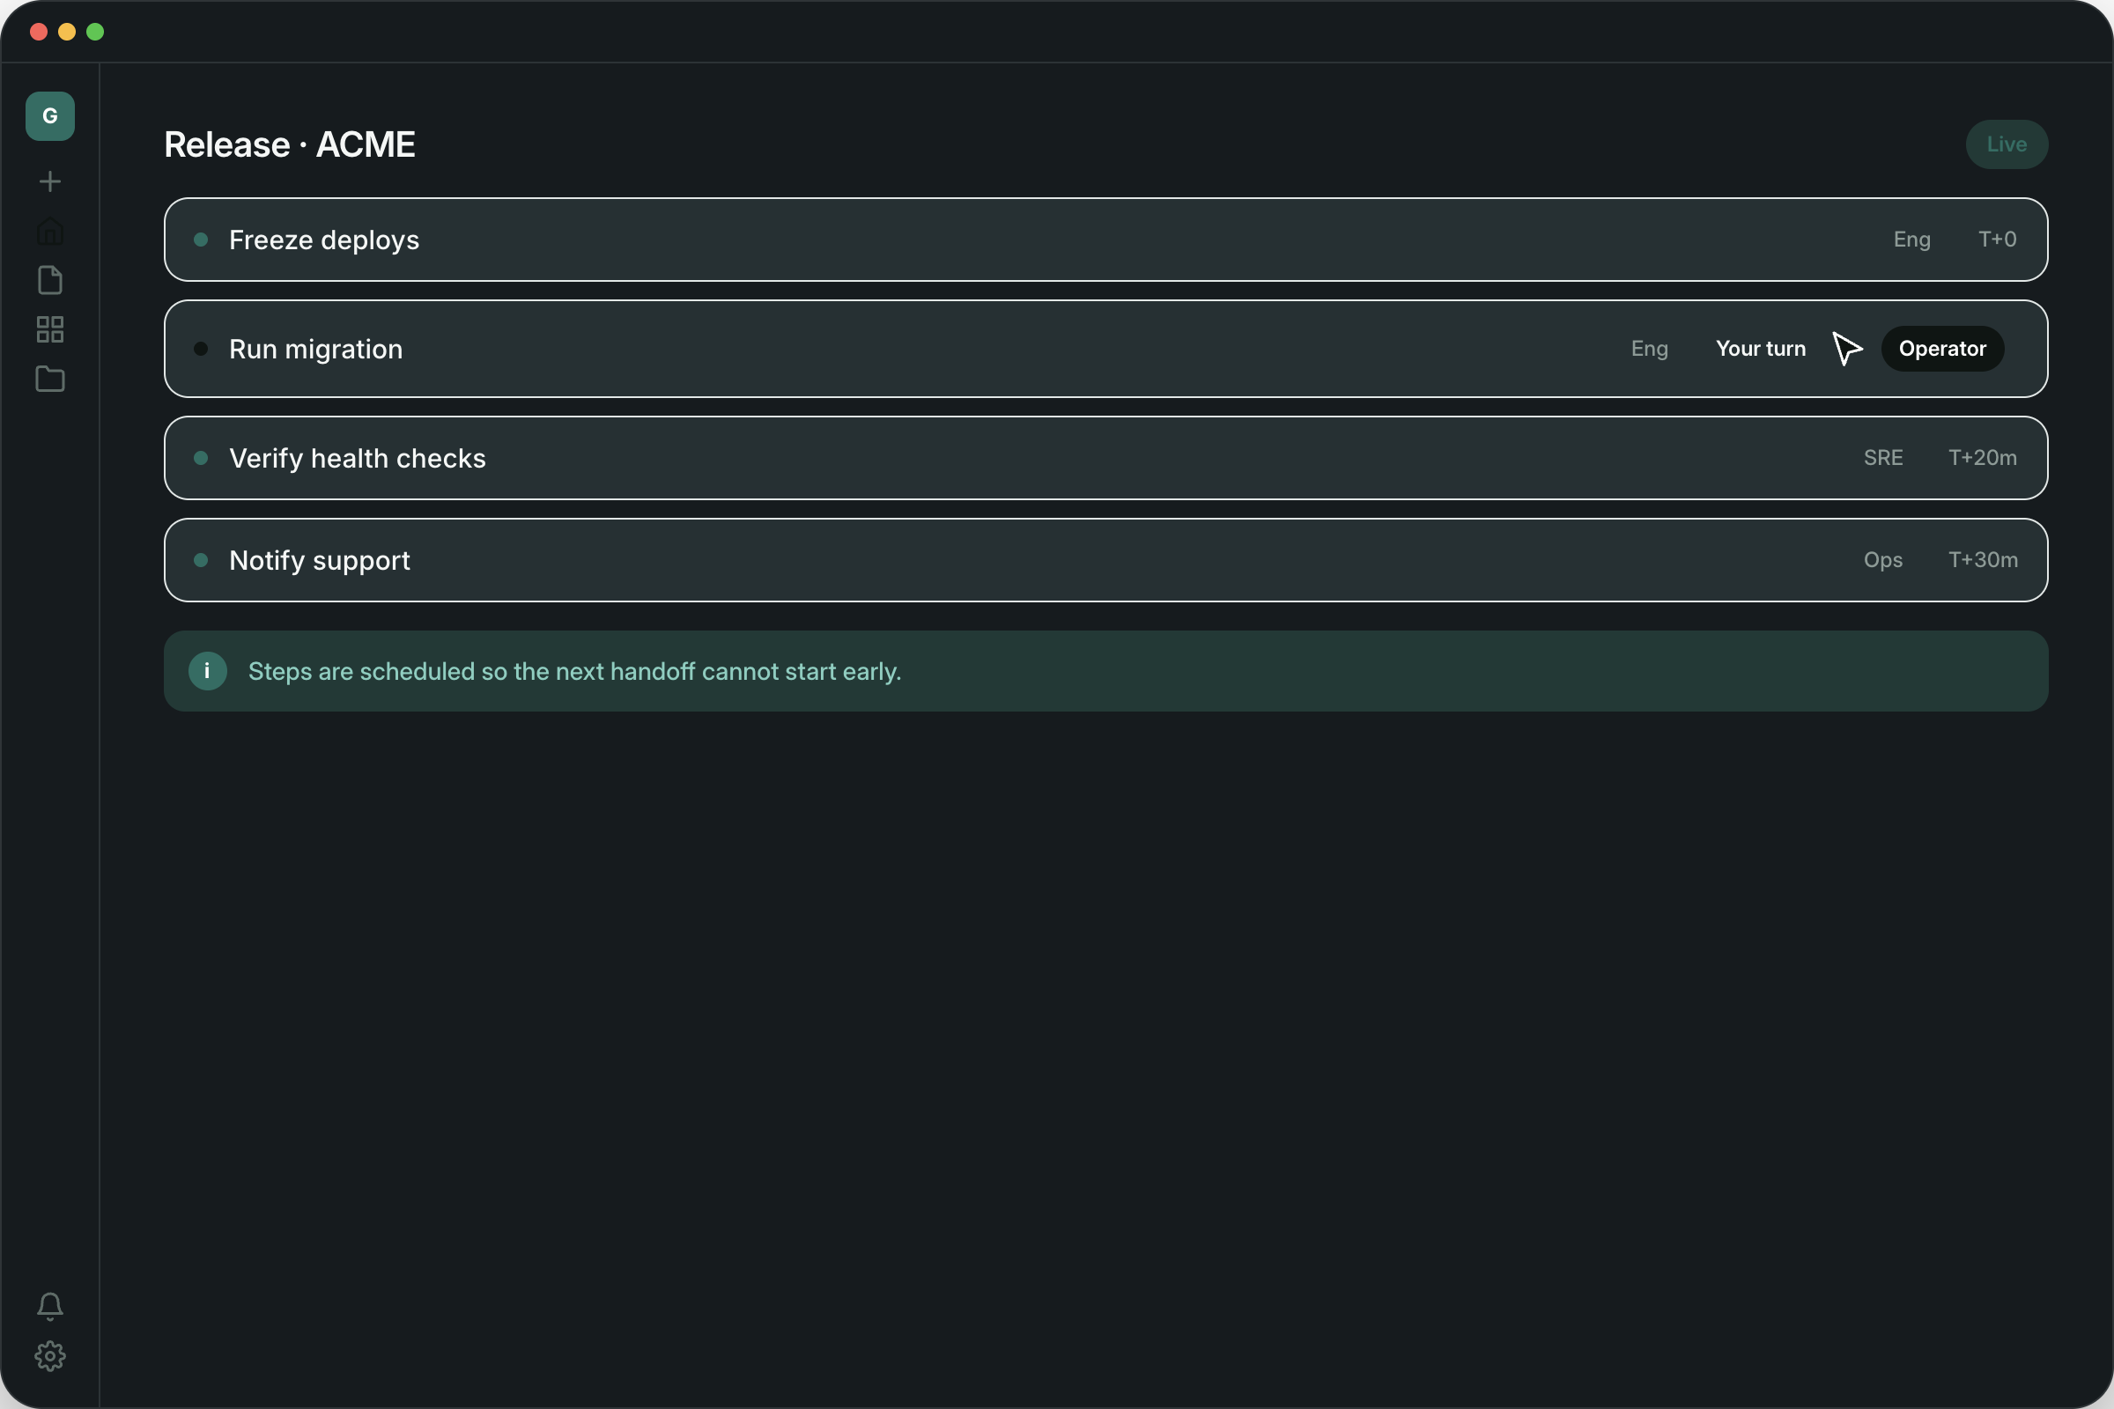Select the Verify health checks step
2114x1409 pixels.
pos(1105,458)
